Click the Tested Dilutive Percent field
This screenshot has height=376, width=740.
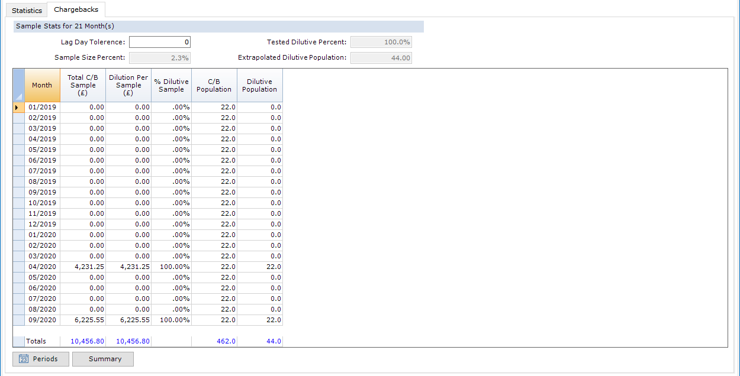click(381, 42)
